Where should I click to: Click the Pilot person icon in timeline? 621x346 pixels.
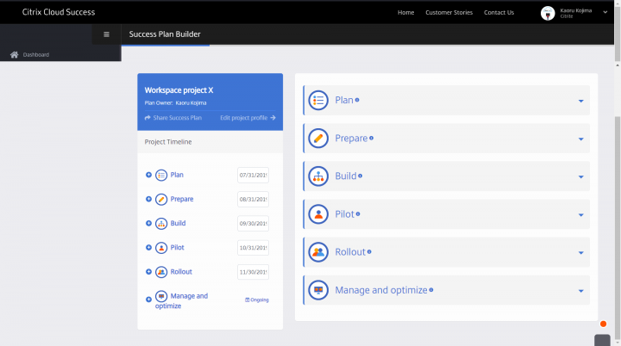click(x=161, y=248)
